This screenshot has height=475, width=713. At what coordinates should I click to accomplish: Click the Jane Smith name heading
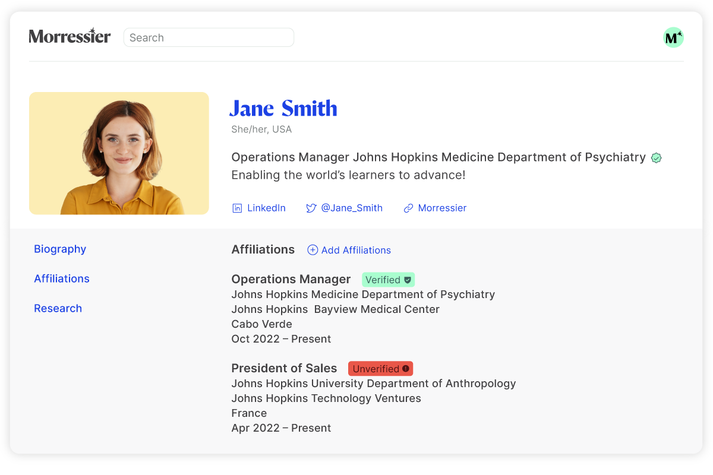click(283, 108)
